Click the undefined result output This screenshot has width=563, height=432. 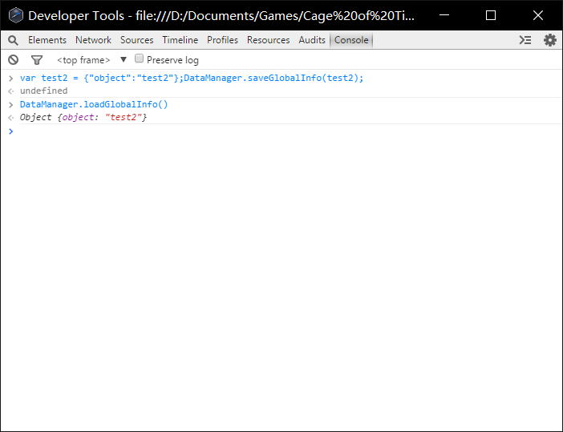44,91
